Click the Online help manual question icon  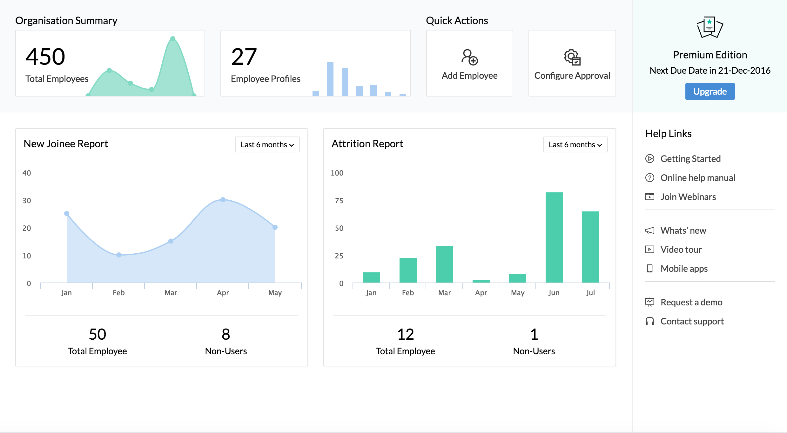point(650,177)
